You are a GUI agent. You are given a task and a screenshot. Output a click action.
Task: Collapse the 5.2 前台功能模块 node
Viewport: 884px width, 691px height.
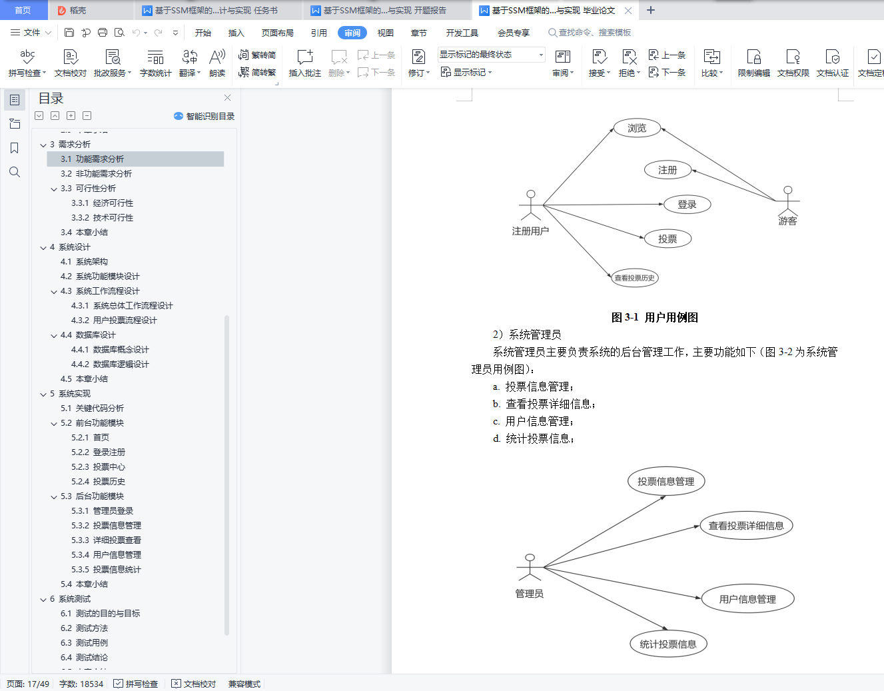pos(54,423)
